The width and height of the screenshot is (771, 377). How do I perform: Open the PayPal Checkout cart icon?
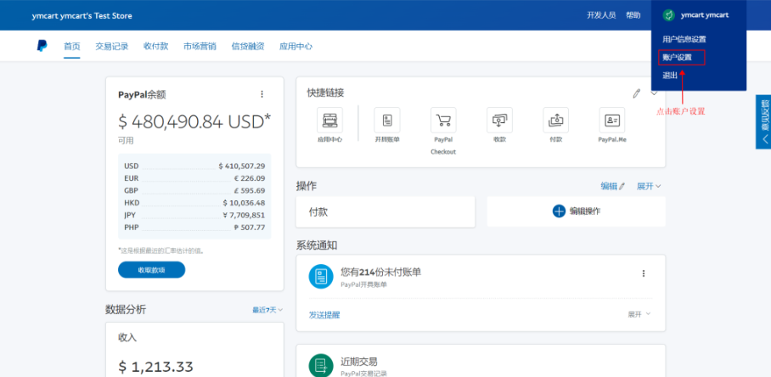coord(443,120)
